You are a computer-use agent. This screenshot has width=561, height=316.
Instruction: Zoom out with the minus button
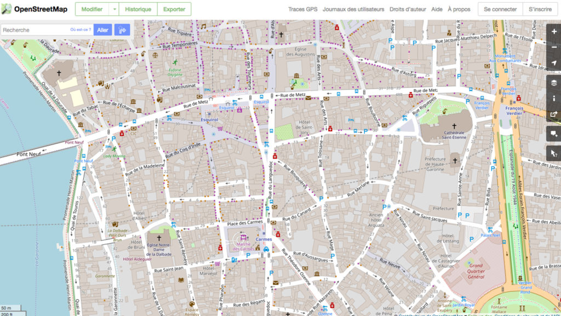[554, 47]
